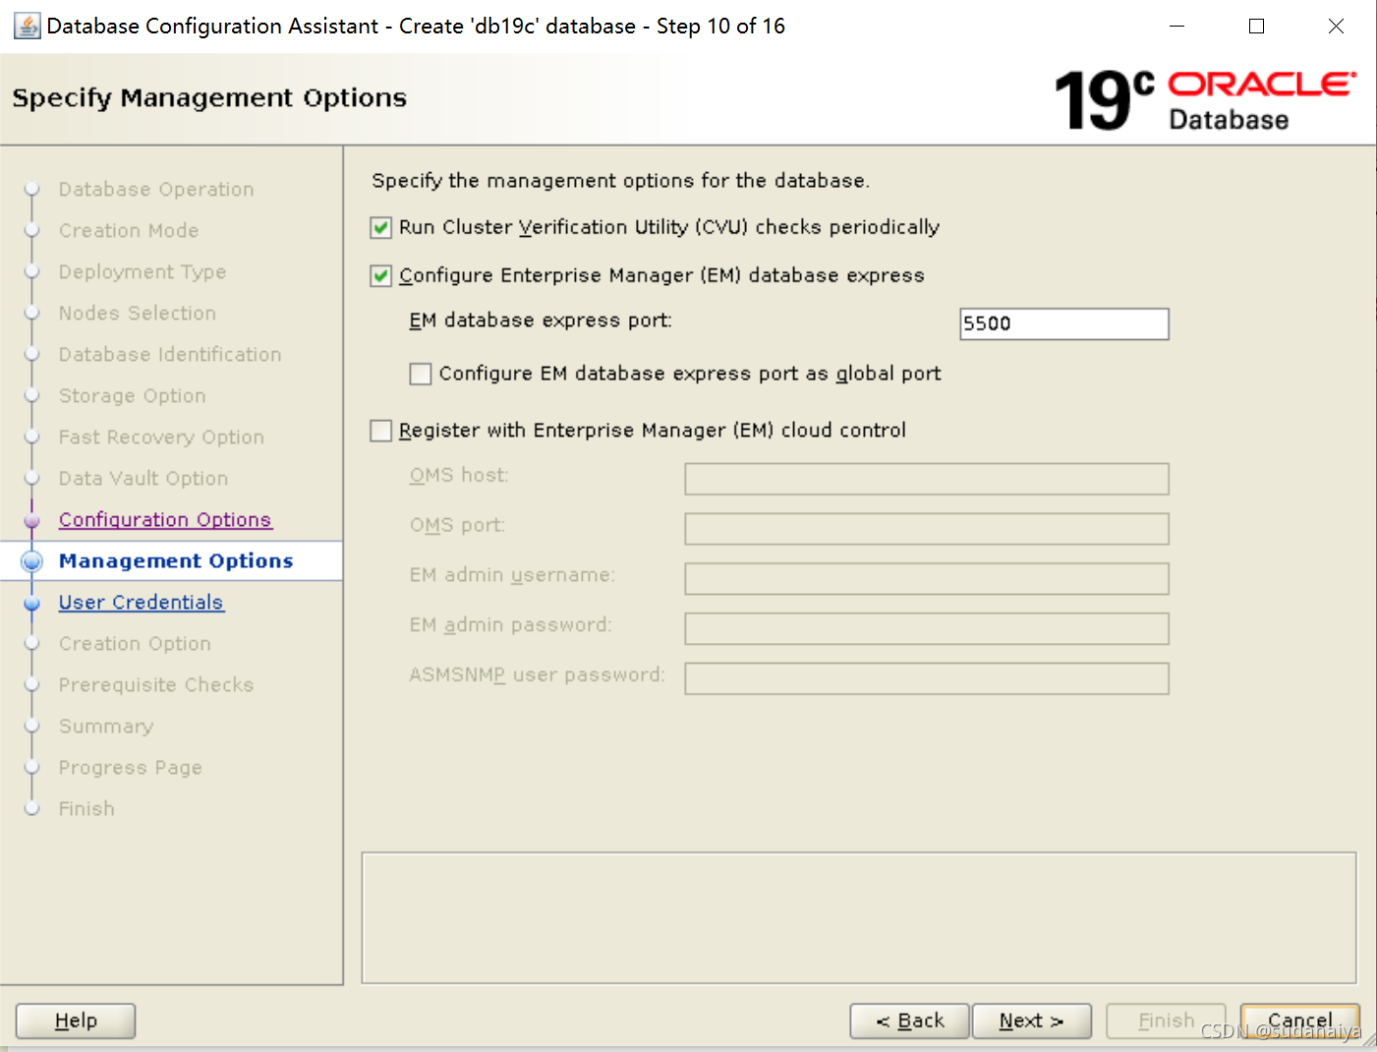1377x1052 pixels.
Task: Click the EM database express port field
Action: pos(1064,323)
